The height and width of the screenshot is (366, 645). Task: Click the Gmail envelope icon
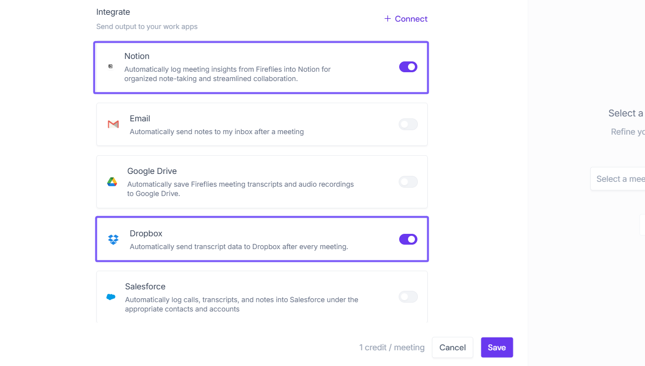click(113, 124)
